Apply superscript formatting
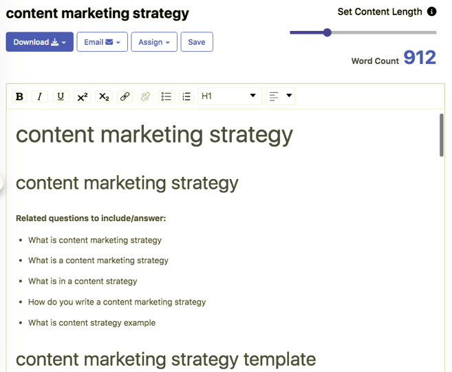 pyautogui.click(x=83, y=96)
